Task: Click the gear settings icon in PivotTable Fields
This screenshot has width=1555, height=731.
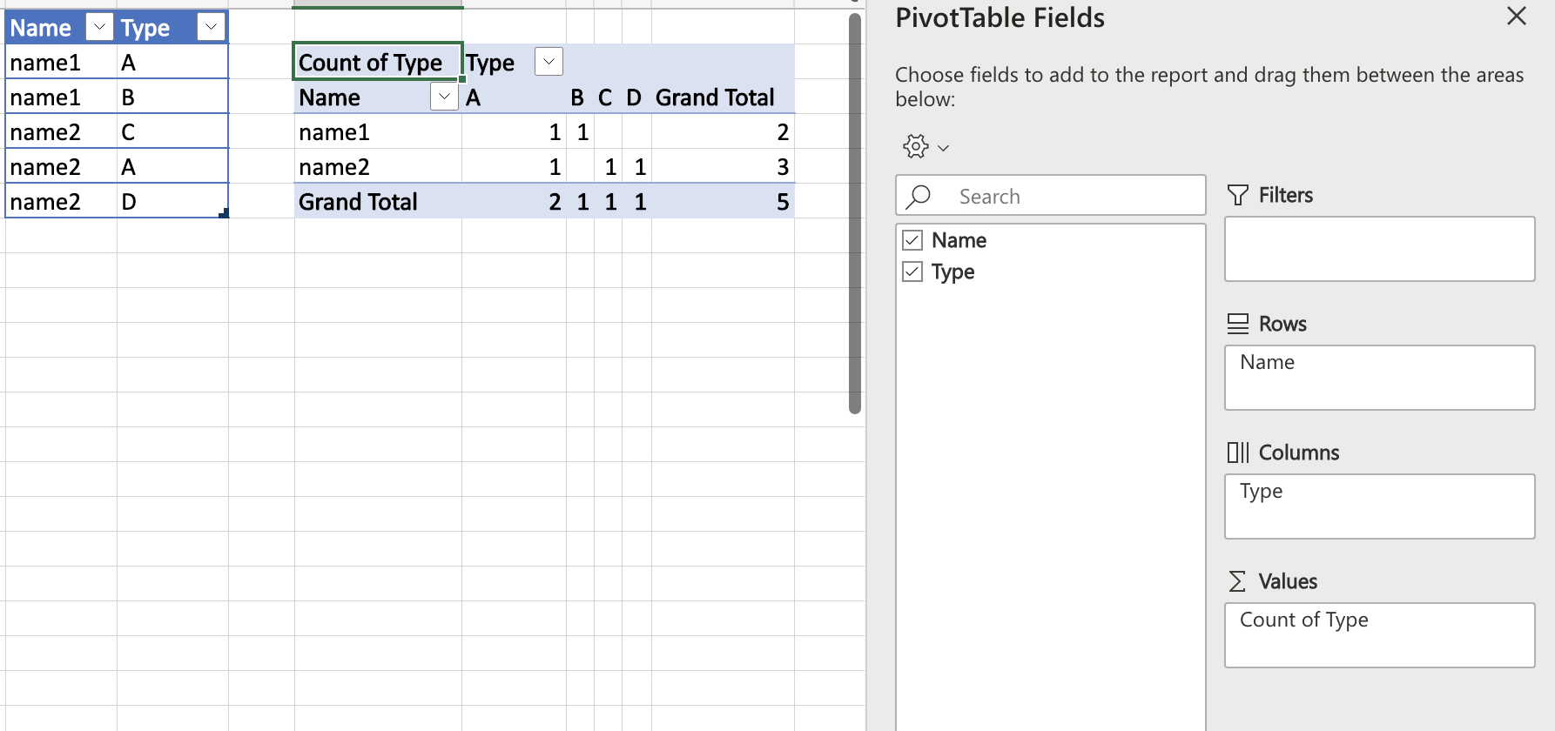Action: pos(915,146)
